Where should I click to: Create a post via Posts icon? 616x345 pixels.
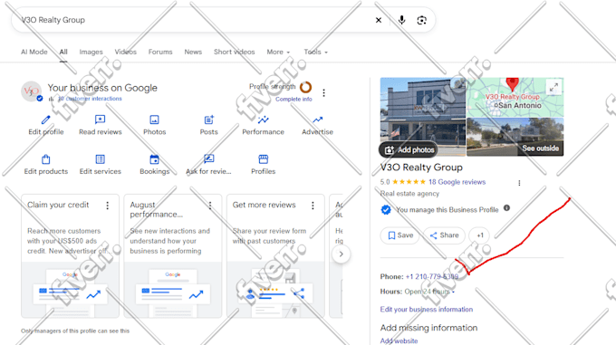point(208,120)
